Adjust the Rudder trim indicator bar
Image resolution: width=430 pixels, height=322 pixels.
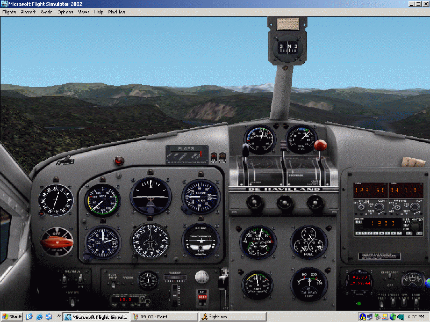point(175,277)
